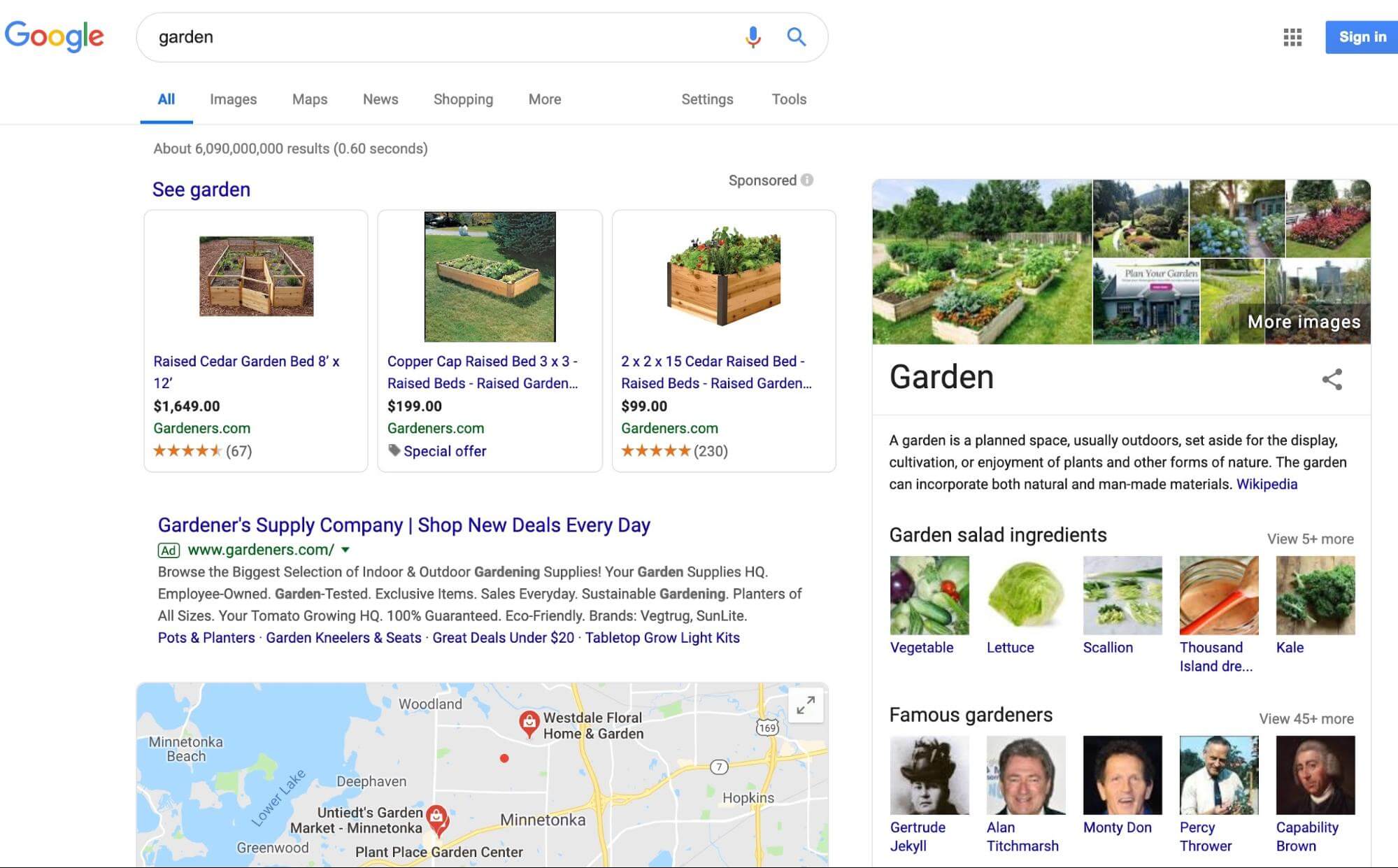Switch to the Images tab
The image size is (1398, 868).
click(x=233, y=99)
